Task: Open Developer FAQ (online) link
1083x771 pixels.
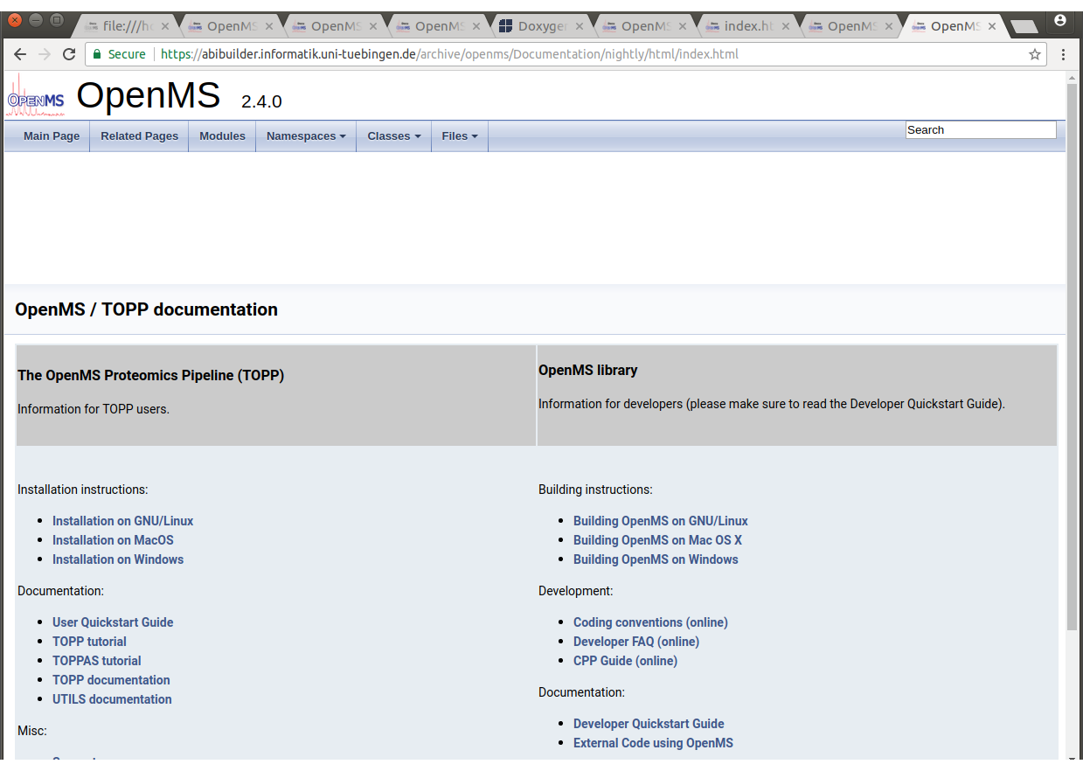Action: pos(636,642)
